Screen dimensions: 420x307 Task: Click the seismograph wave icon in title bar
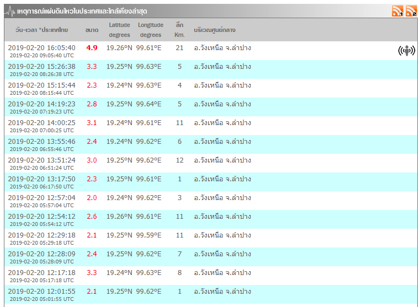coord(10,11)
